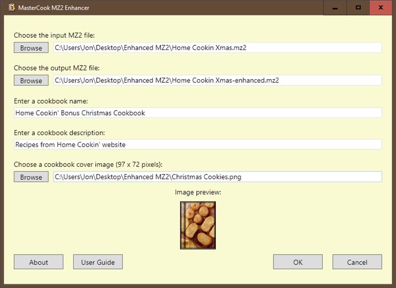Close the MasterCook MZ2 Enhancer
The width and height of the screenshot is (396, 288).
click(381, 7)
